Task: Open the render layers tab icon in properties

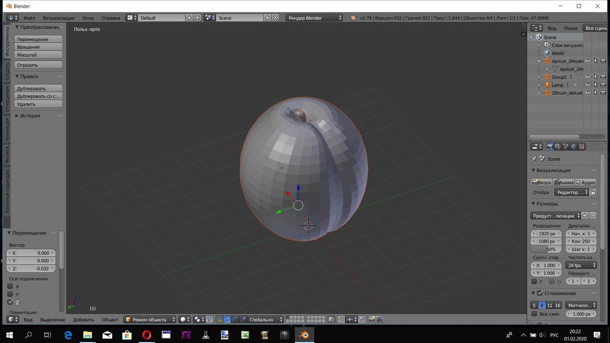Action: [x=558, y=147]
